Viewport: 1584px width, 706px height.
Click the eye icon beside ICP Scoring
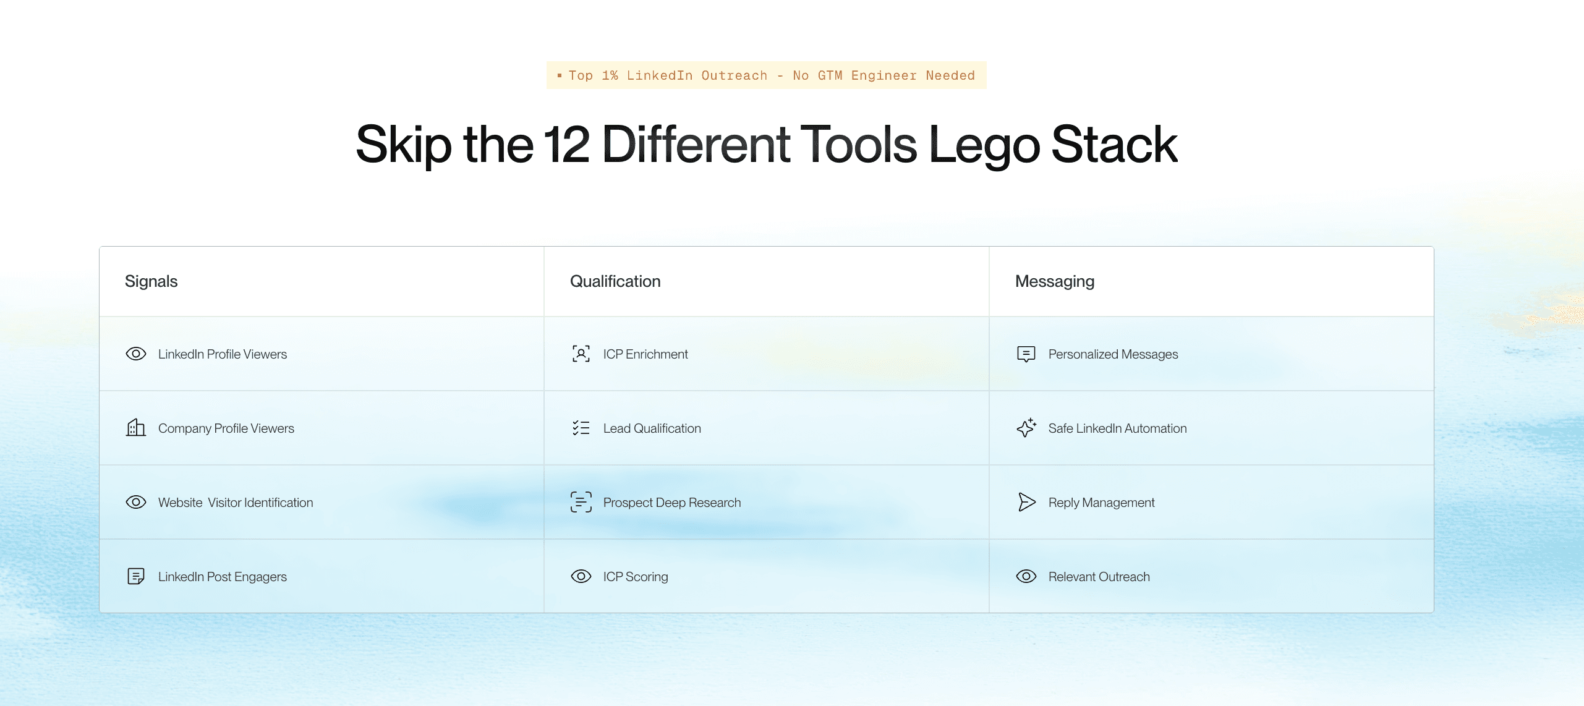coord(581,576)
